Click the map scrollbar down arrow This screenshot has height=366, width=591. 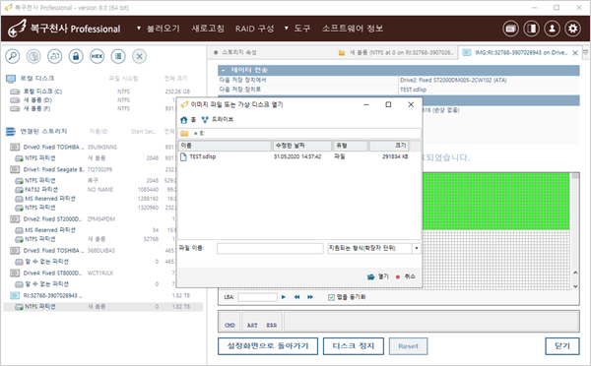[575, 286]
